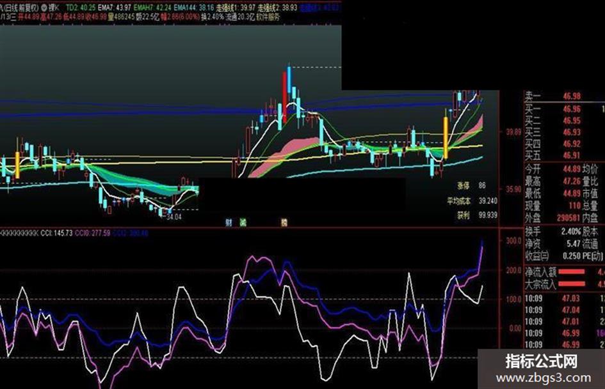Click the 10:09 47.03 tick row
Screen dimensions: 605x389
pyautogui.click(x=565, y=298)
